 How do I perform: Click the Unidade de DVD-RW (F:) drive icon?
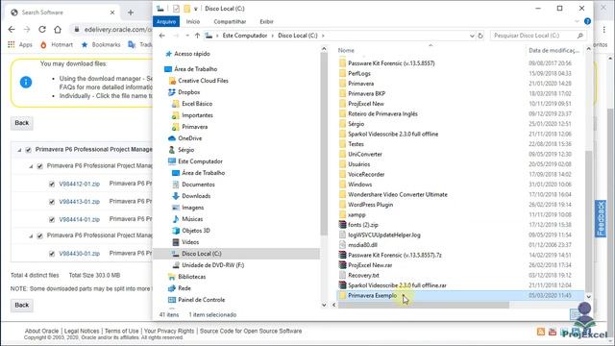click(176, 265)
